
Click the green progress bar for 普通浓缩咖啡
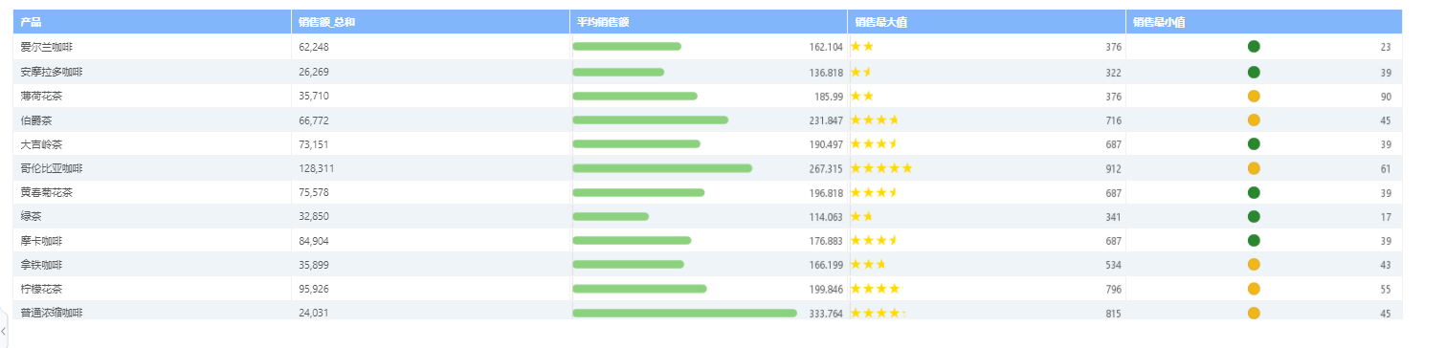(684, 313)
